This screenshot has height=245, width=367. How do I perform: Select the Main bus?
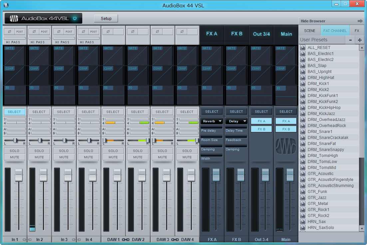(x=286, y=112)
